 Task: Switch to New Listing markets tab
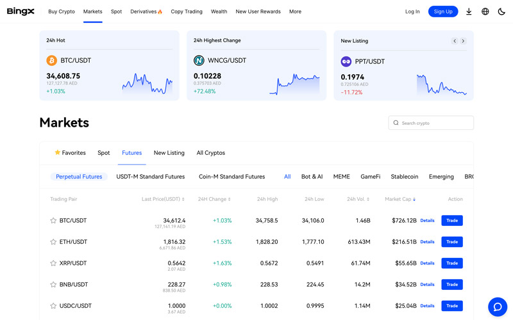coord(169,153)
